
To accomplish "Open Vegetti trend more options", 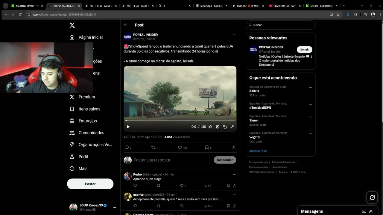I will pos(310,134).
